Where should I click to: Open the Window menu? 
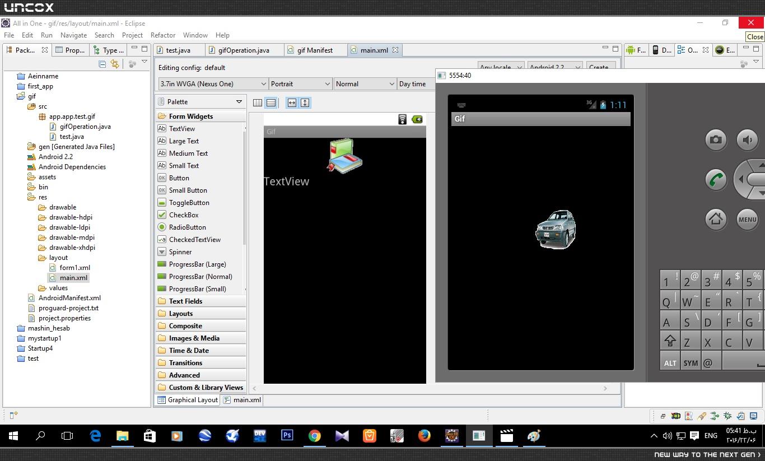point(195,35)
